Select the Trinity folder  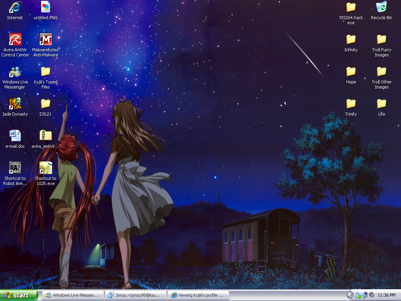(x=351, y=103)
